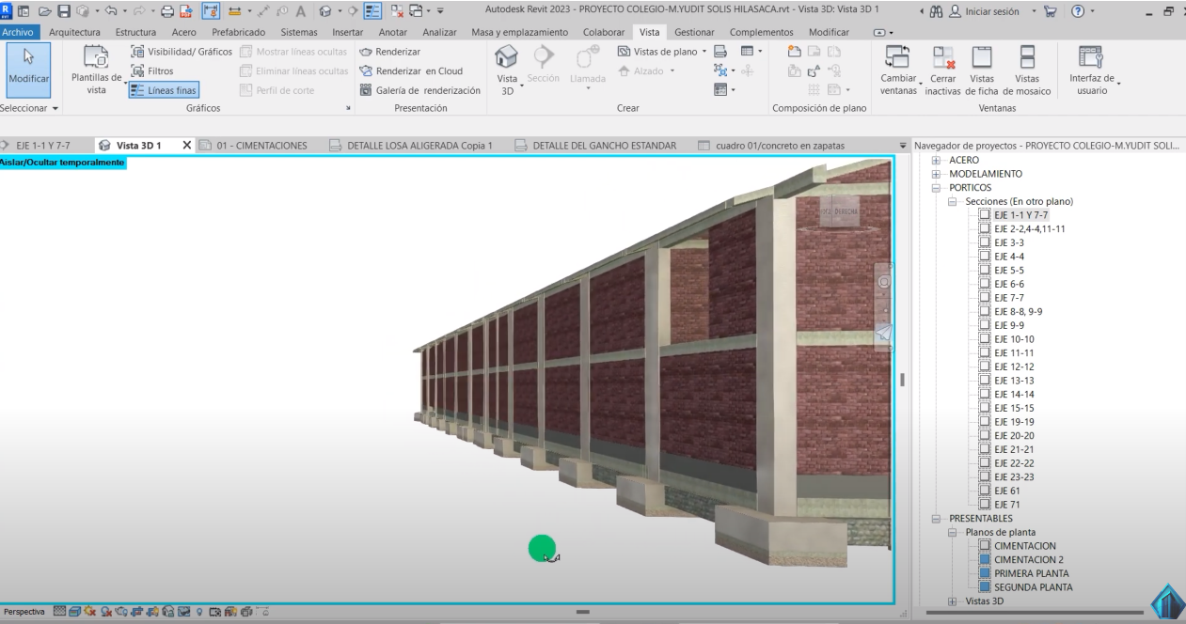Screen dimensions: 1186x624
Task: Open Galería de renderización
Action: click(420, 90)
